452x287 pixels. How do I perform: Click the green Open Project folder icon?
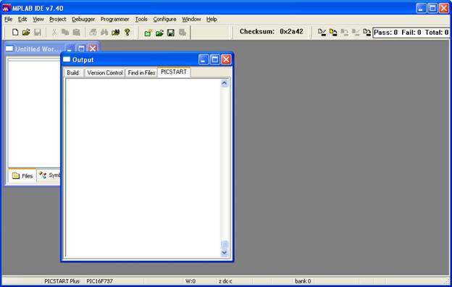[159, 33]
